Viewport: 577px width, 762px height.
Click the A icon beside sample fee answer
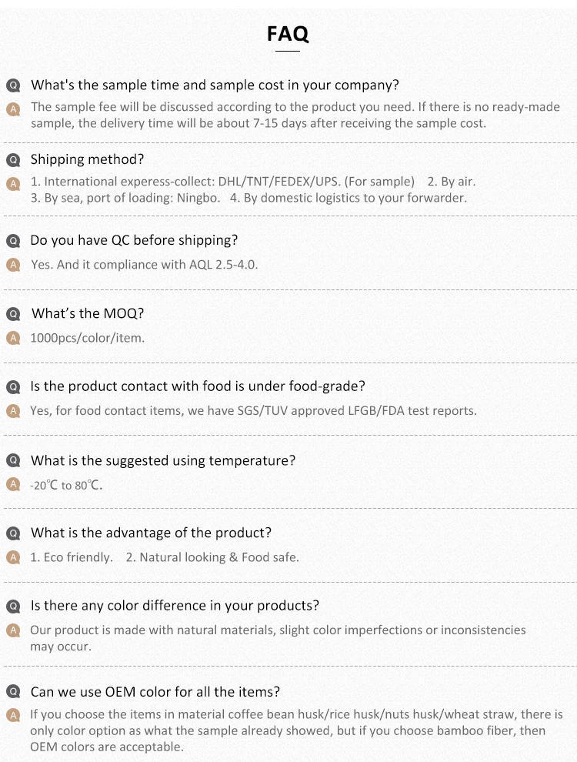[x=12, y=109]
